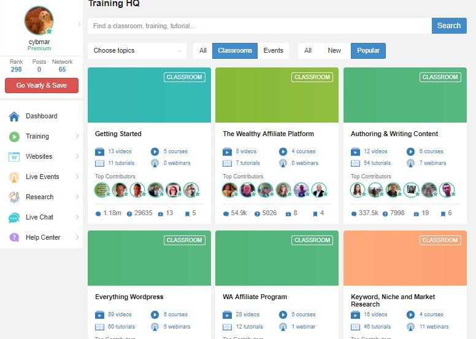Image resolution: width=476 pixels, height=339 pixels.
Task: Click the Rank 298 stat
Action: (x=16, y=66)
